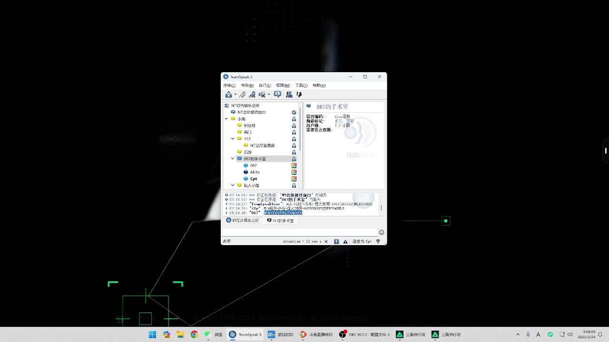Click the 永久, 密码 channel flags text
The height and width of the screenshot is (342, 609).
344,121
